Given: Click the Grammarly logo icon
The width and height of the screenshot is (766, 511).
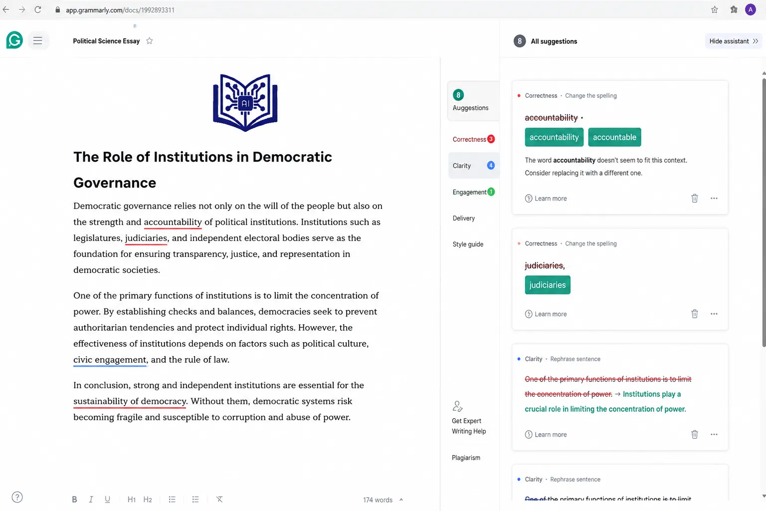Looking at the screenshot, I should pyautogui.click(x=14, y=40).
